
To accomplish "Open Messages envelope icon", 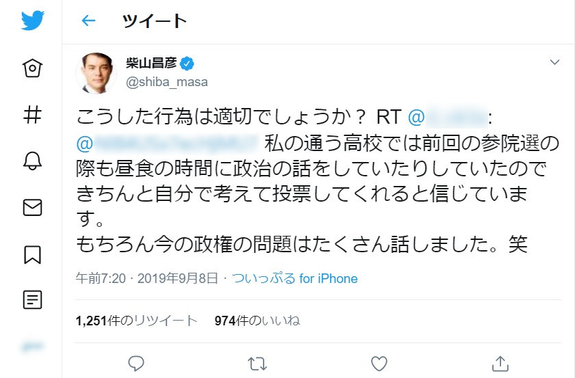I will tap(32, 207).
